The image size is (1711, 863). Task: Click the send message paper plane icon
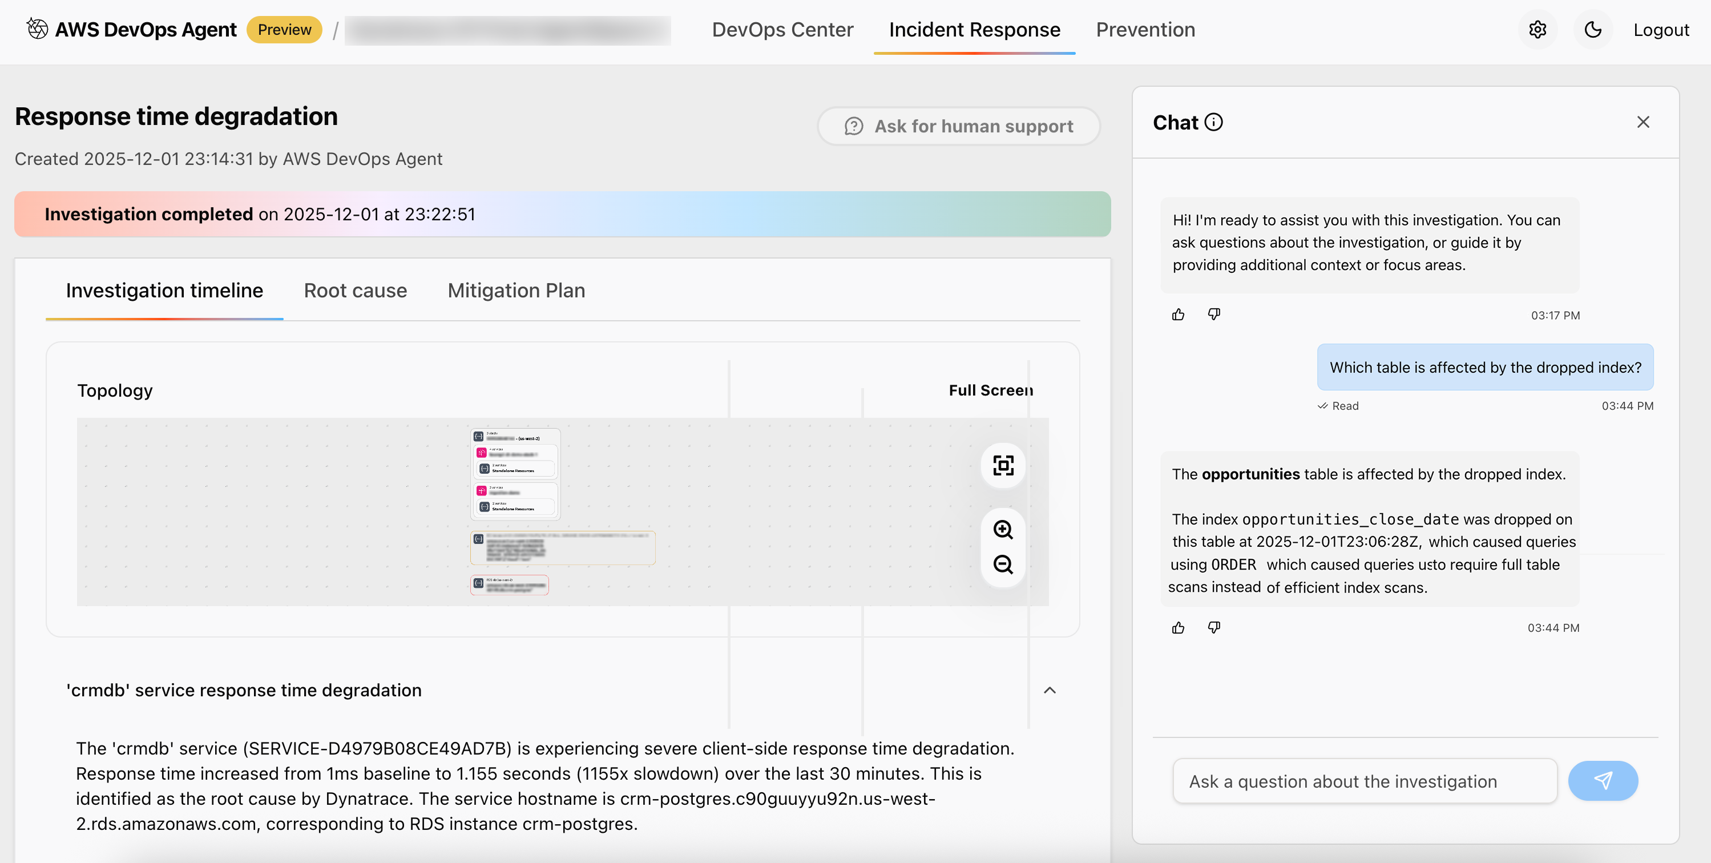click(x=1603, y=781)
